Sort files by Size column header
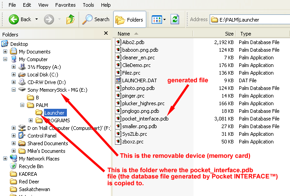 [x=214, y=34]
